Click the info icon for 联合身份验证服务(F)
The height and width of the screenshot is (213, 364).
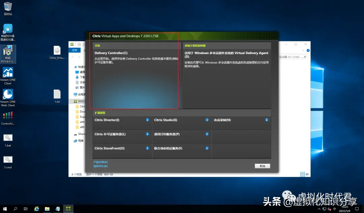tap(207, 148)
